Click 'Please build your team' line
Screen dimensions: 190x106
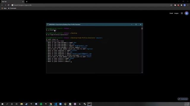pyautogui.click(x=55, y=41)
